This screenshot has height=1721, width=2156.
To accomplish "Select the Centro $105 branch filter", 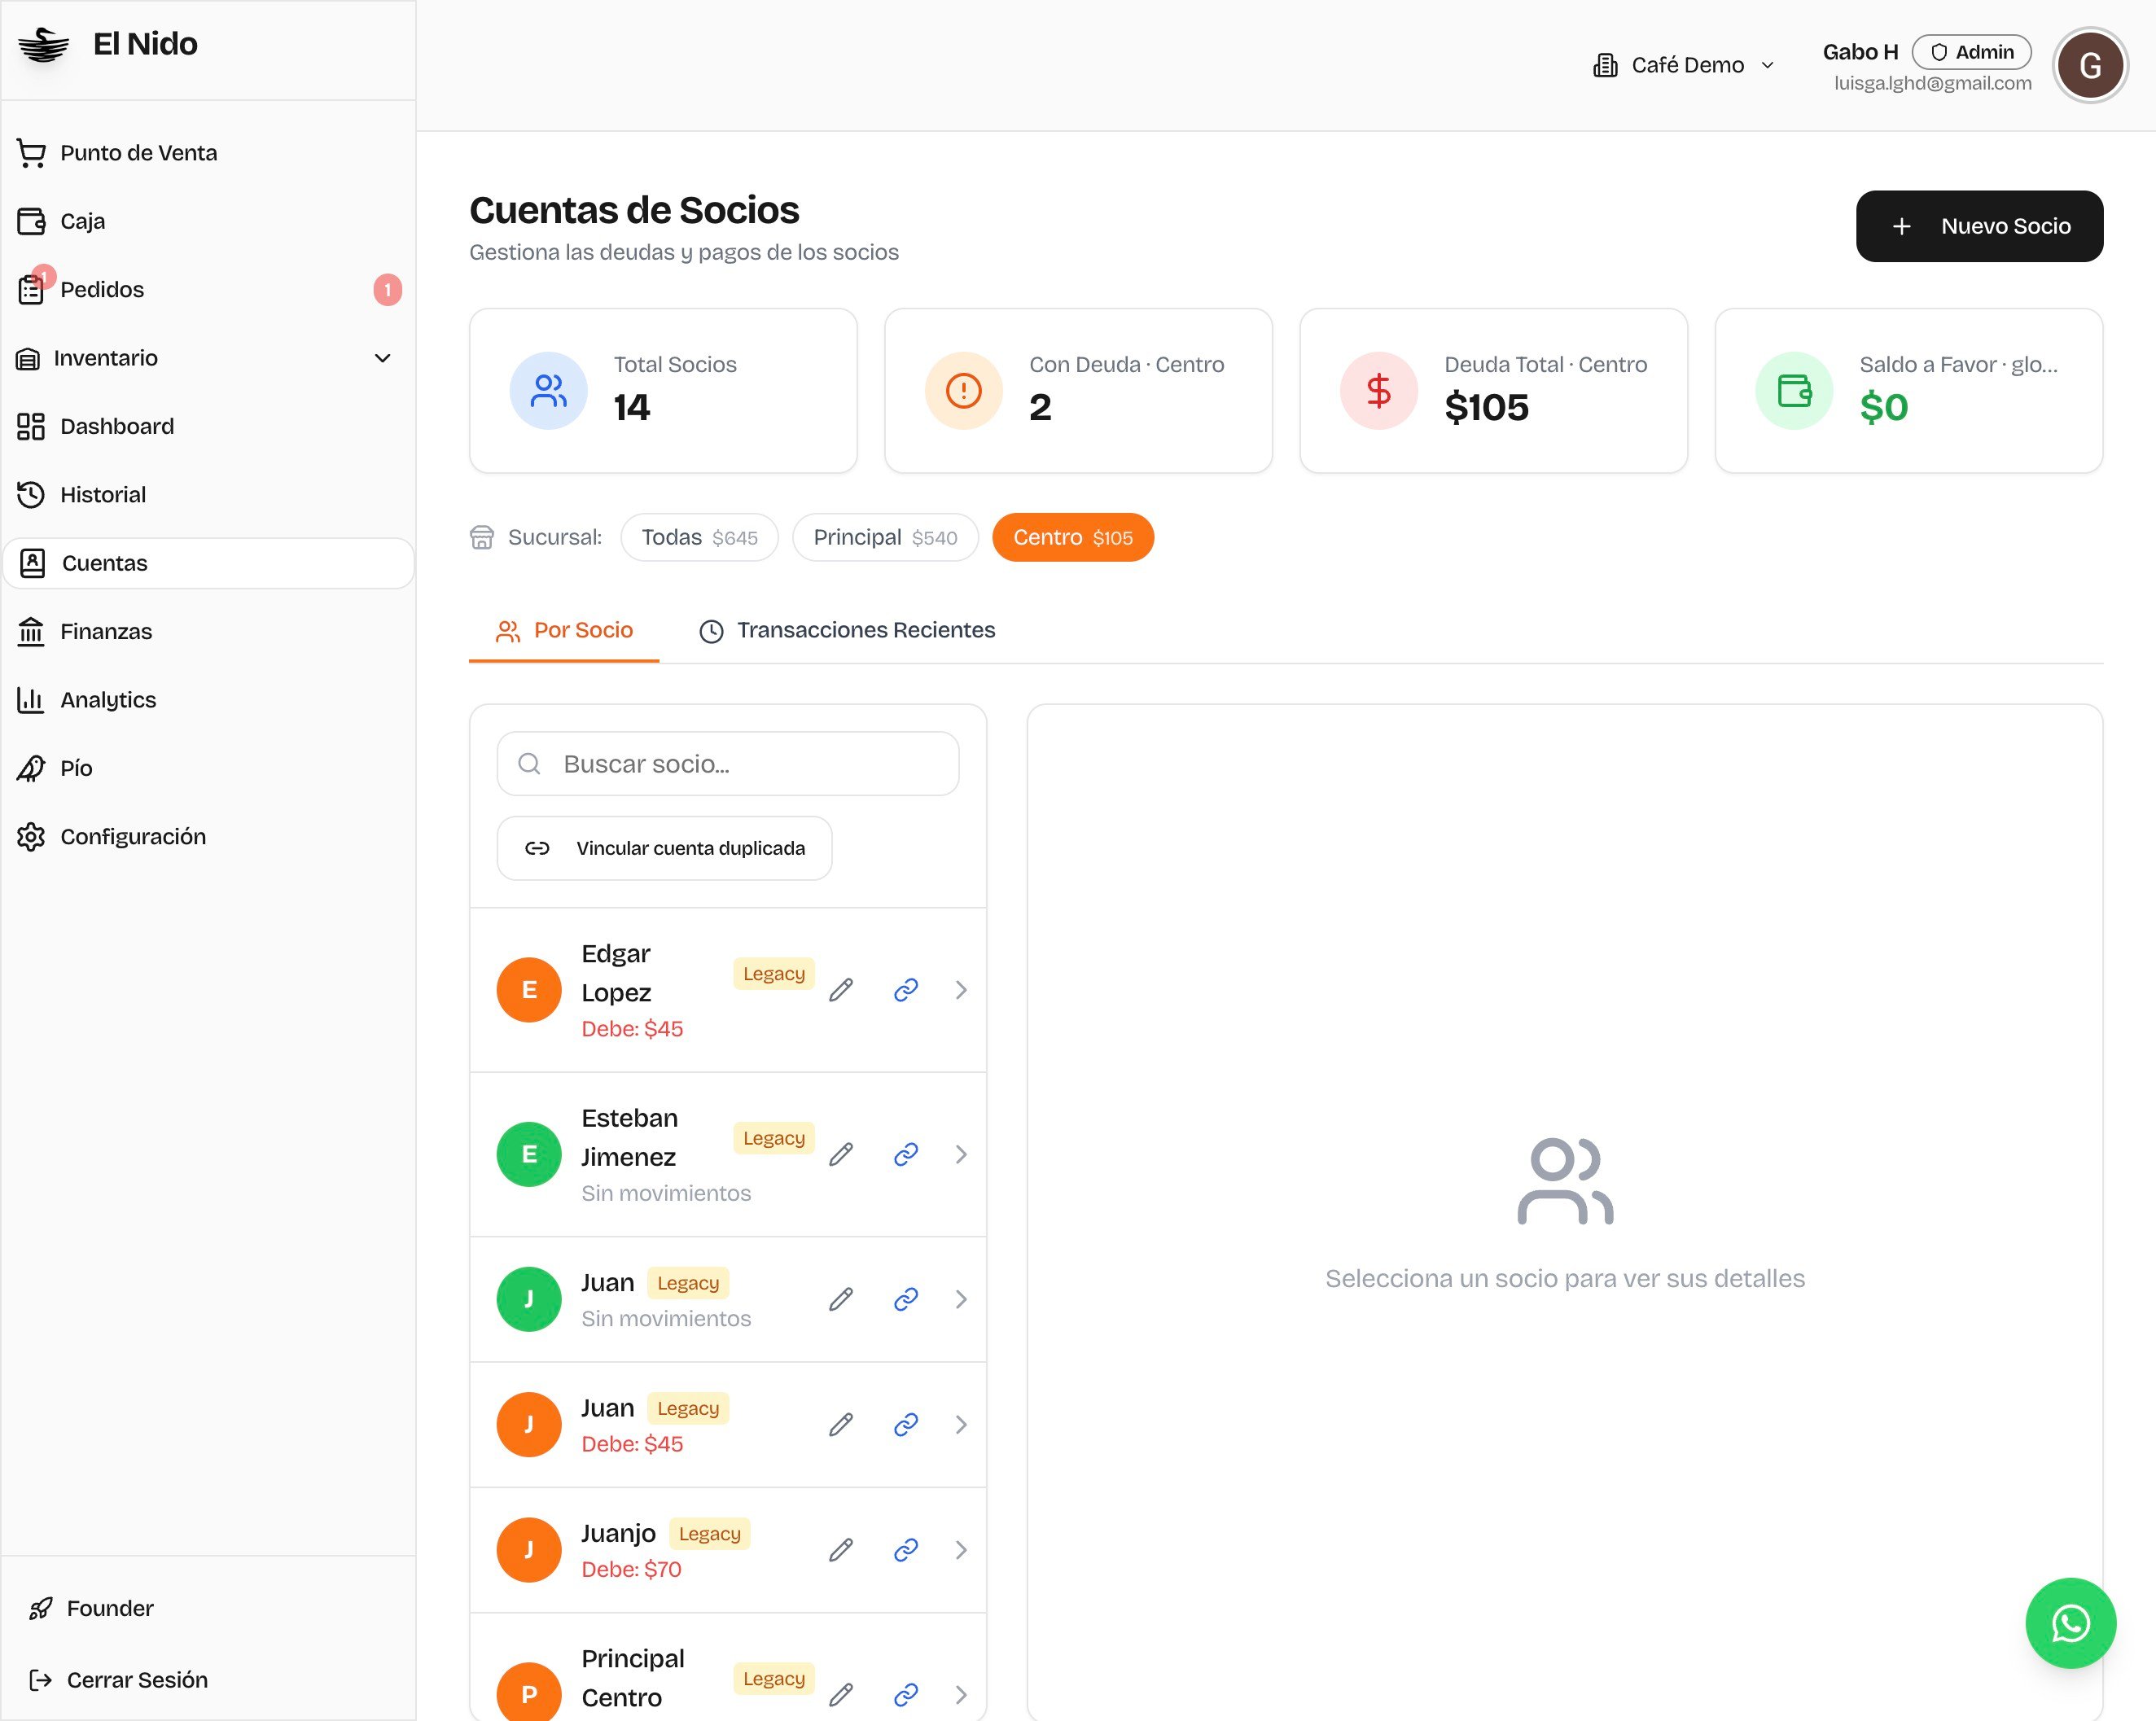I will [x=1073, y=538].
